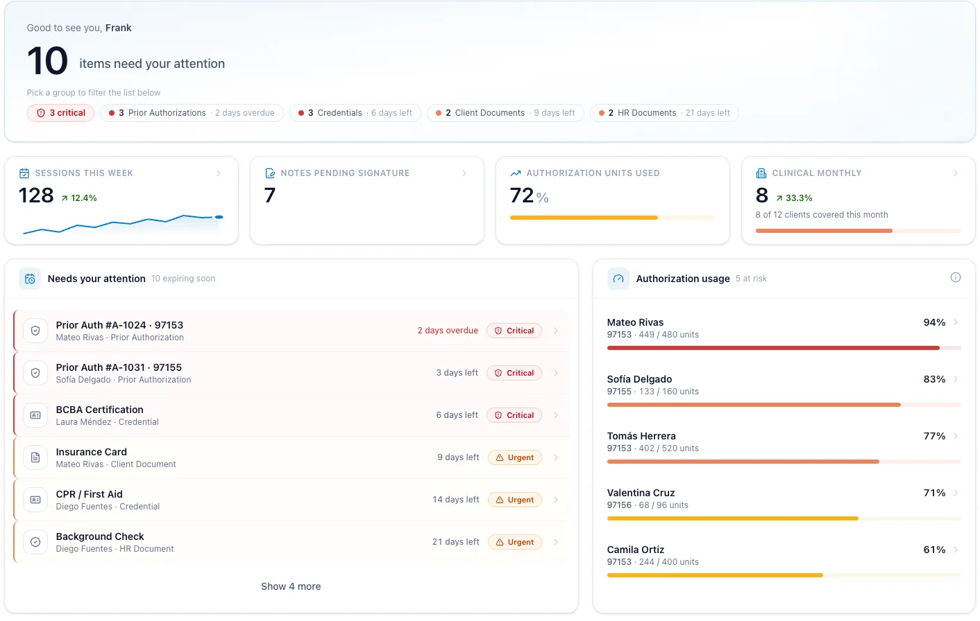Select Prior Auth #A-1024 · 97153 title
This screenshot has height=621, width=980.
click(x=119, y=325)
